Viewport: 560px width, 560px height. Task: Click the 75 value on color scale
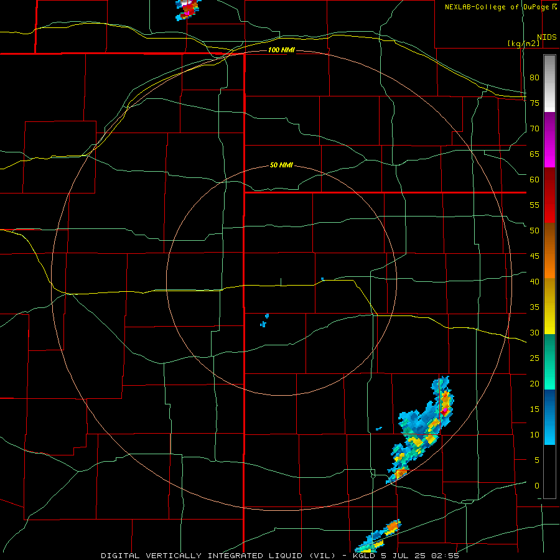pyautogui.click(x=534, y=103)
